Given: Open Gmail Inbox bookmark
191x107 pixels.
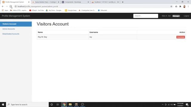Looking at the screenshot, I should coord(19,10).
